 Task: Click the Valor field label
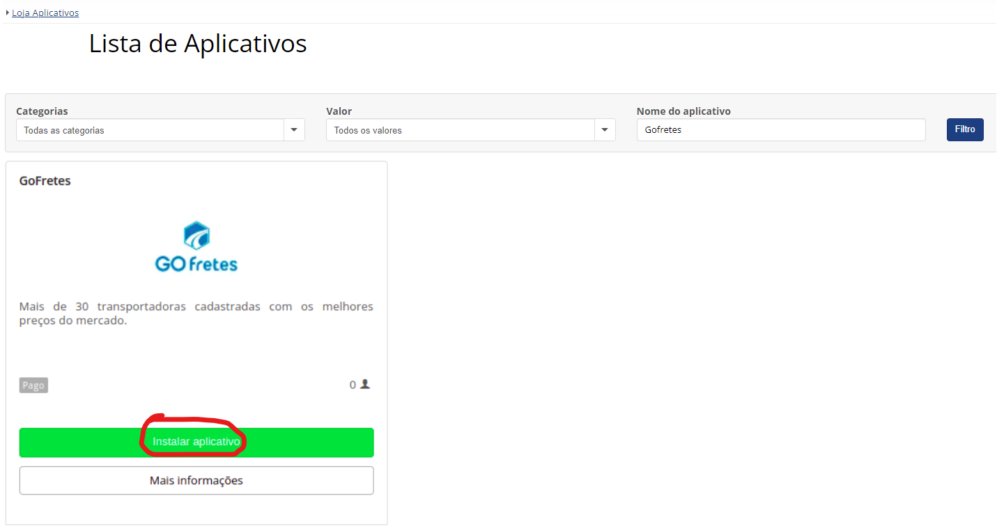[x=339, y=111]
